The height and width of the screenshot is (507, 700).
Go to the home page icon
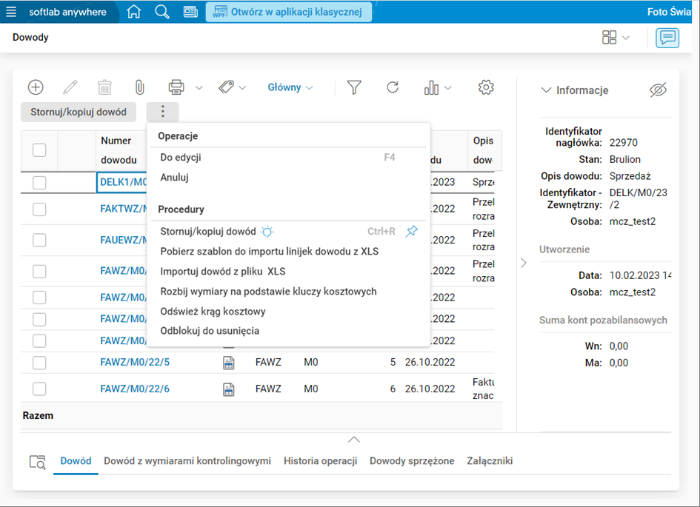[x=133, y=12]
